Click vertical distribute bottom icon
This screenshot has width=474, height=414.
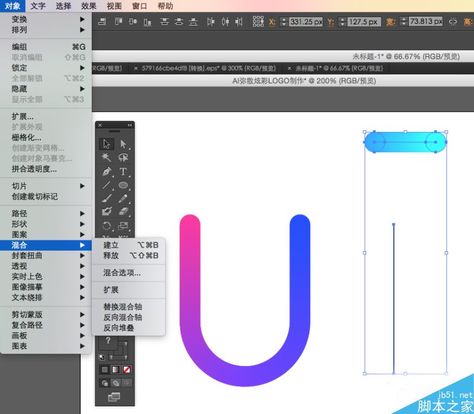[193, 21]
